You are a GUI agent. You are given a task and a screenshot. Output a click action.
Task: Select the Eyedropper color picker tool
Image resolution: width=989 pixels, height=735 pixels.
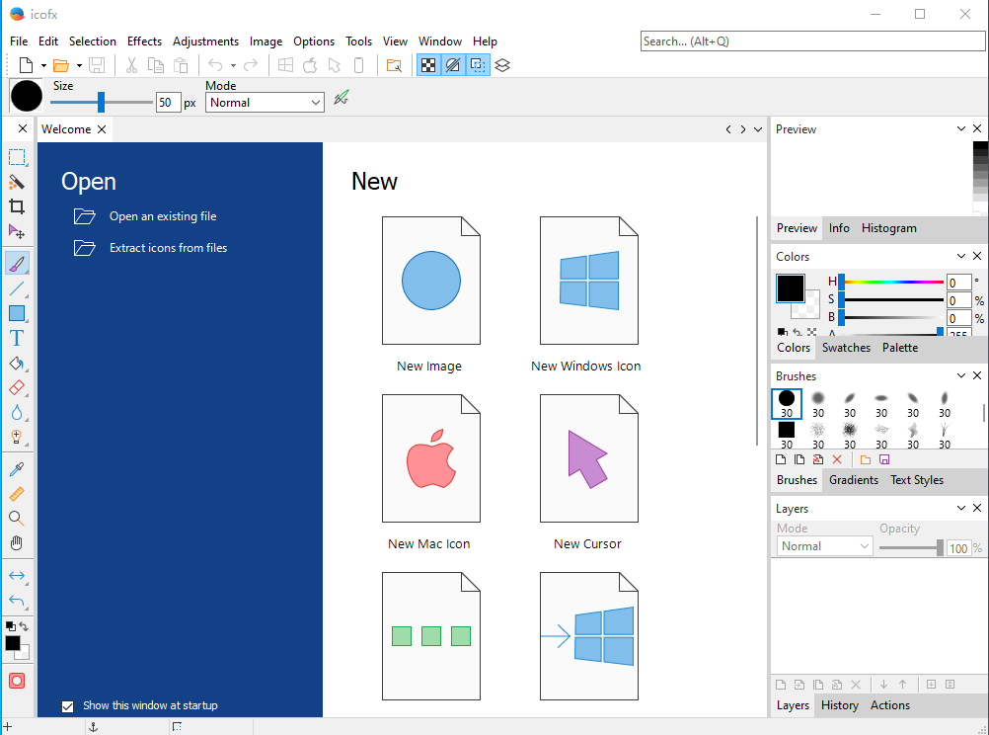[x=17, y=468]
